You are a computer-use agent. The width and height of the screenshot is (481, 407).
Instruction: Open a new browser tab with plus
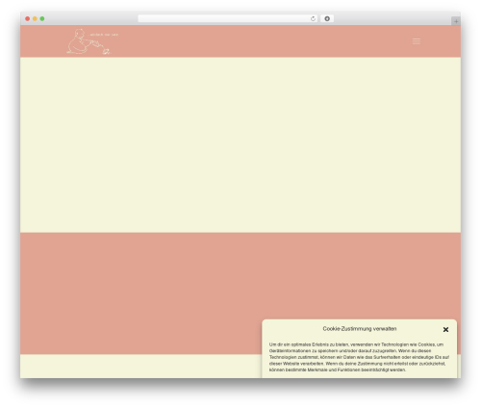[x=456, y=21]
